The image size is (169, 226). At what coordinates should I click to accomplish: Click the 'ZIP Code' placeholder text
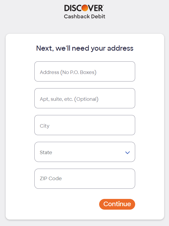click(x=51, y=179)
